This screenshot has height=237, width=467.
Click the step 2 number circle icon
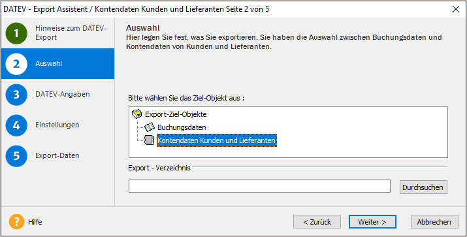point(16,64)
